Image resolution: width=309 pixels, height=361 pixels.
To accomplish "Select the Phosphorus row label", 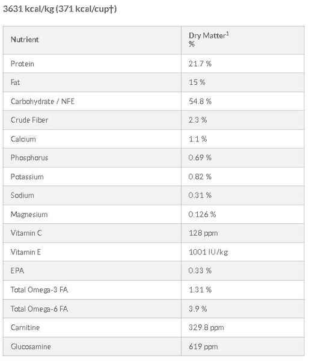I will coord(29,158).
